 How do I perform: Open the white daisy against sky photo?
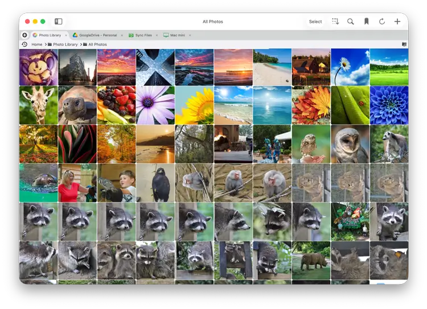(350, 67)
